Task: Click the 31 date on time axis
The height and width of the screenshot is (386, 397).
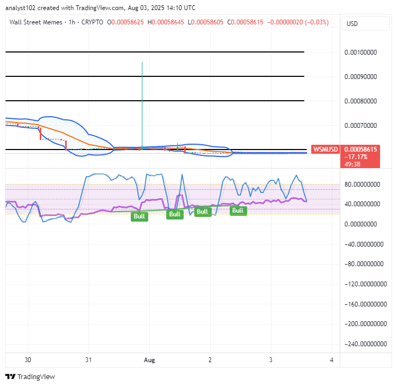Action: point(88,360)
